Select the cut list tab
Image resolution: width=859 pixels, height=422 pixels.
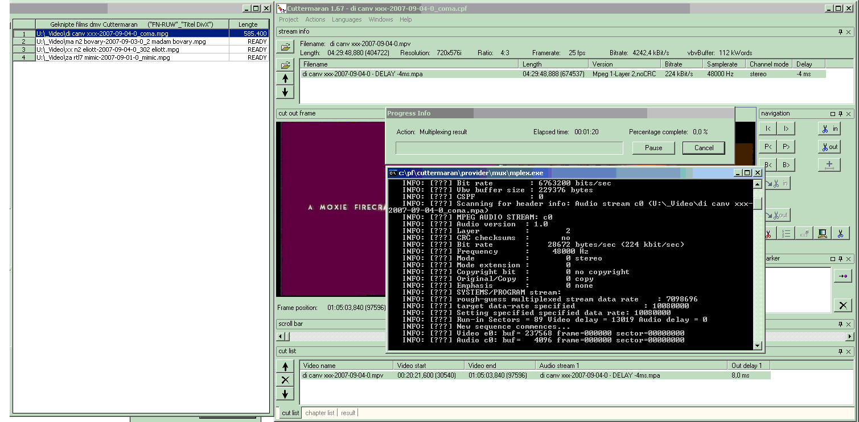[290, 413]
